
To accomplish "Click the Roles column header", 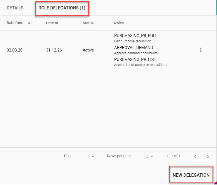I will tap(119, 23).
